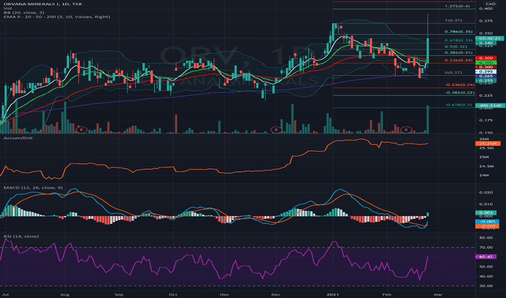Viewport: 506px width, 298px height.
Task: Open the CAD currency selector
Action: tap(490, 4)
